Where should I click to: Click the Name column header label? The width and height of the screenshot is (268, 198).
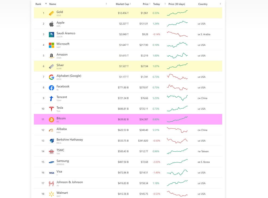[53, 4]
